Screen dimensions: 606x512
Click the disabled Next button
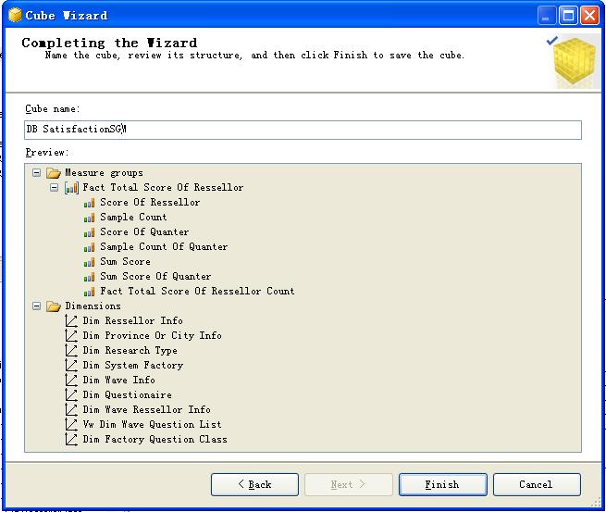pos(349,484)
